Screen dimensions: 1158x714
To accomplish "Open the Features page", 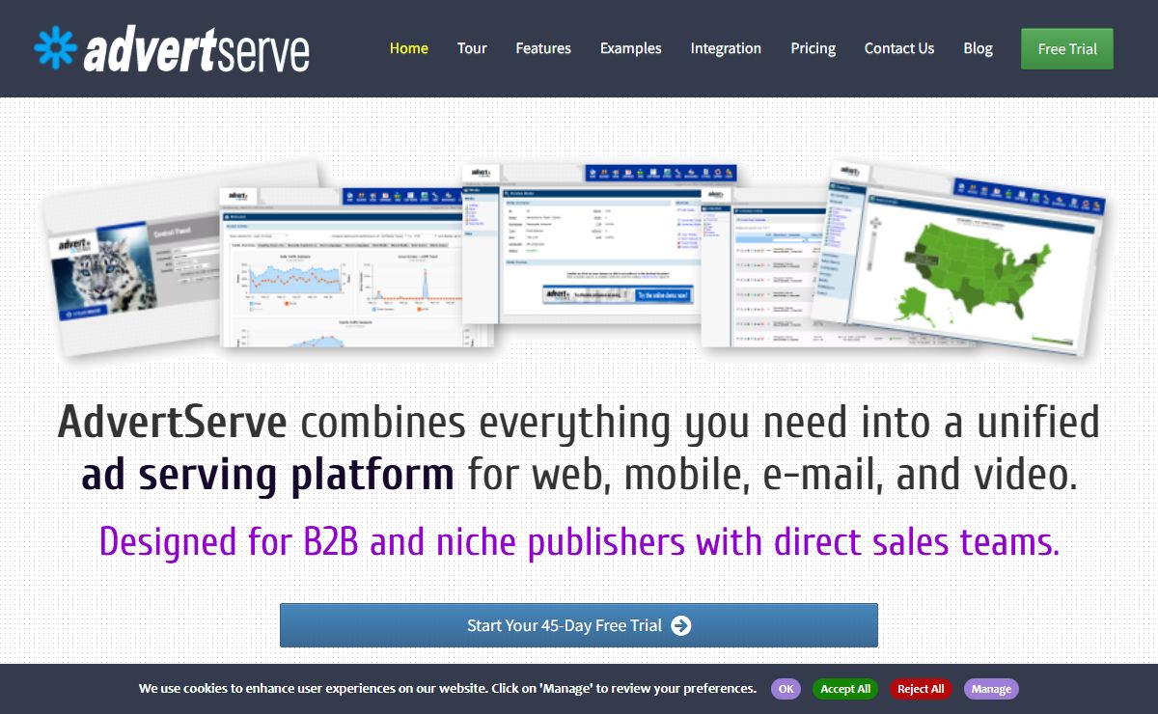I will point(543,48).
